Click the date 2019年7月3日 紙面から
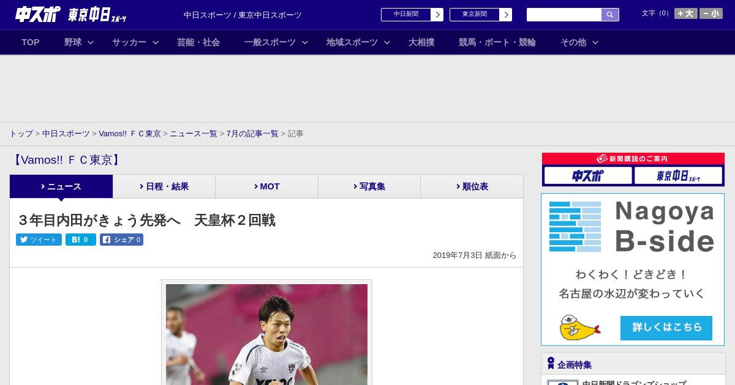Image resolution: width=735 pixels, height=385 pixels. pyautogui.click(x=475, y=255)
